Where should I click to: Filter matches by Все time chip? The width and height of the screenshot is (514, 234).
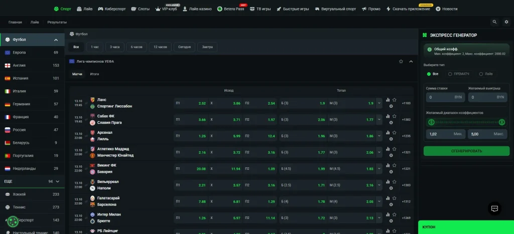tap(76, 47)
